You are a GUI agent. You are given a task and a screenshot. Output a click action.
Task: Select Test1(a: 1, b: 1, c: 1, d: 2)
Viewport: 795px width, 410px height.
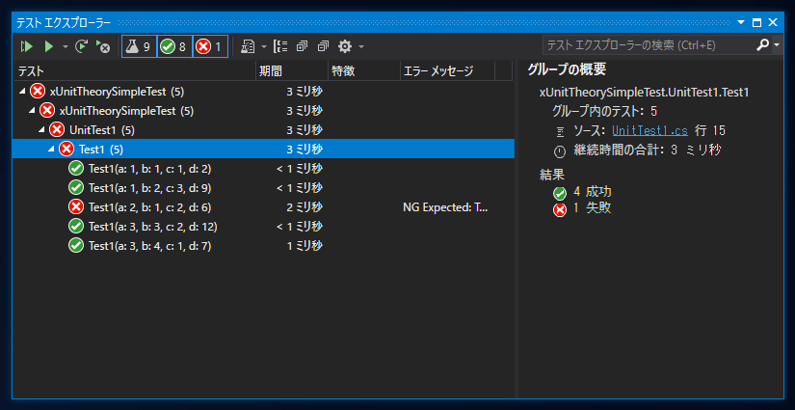point(264,169)
